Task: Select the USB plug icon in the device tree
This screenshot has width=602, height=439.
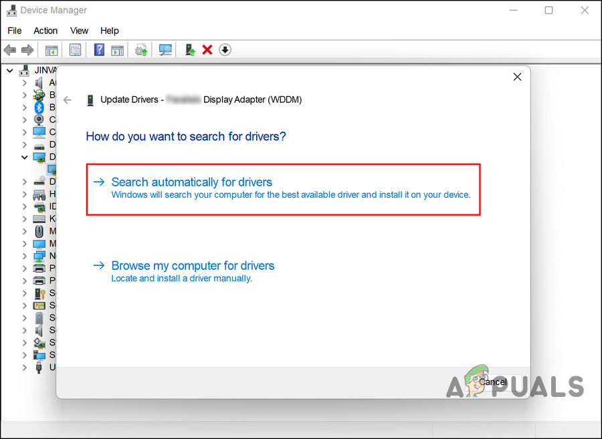Action: point(39,368)
